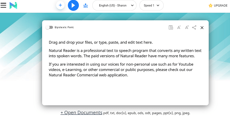Click the supported formats text 'pdf, txt, doc(x)'
Image resolution: width=230 pixels, height=120 pixels.
115,113
